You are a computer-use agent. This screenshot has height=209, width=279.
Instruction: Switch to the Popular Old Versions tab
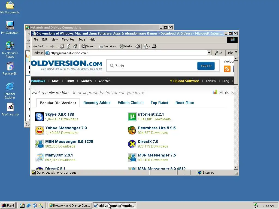click(x=58, y=103)
